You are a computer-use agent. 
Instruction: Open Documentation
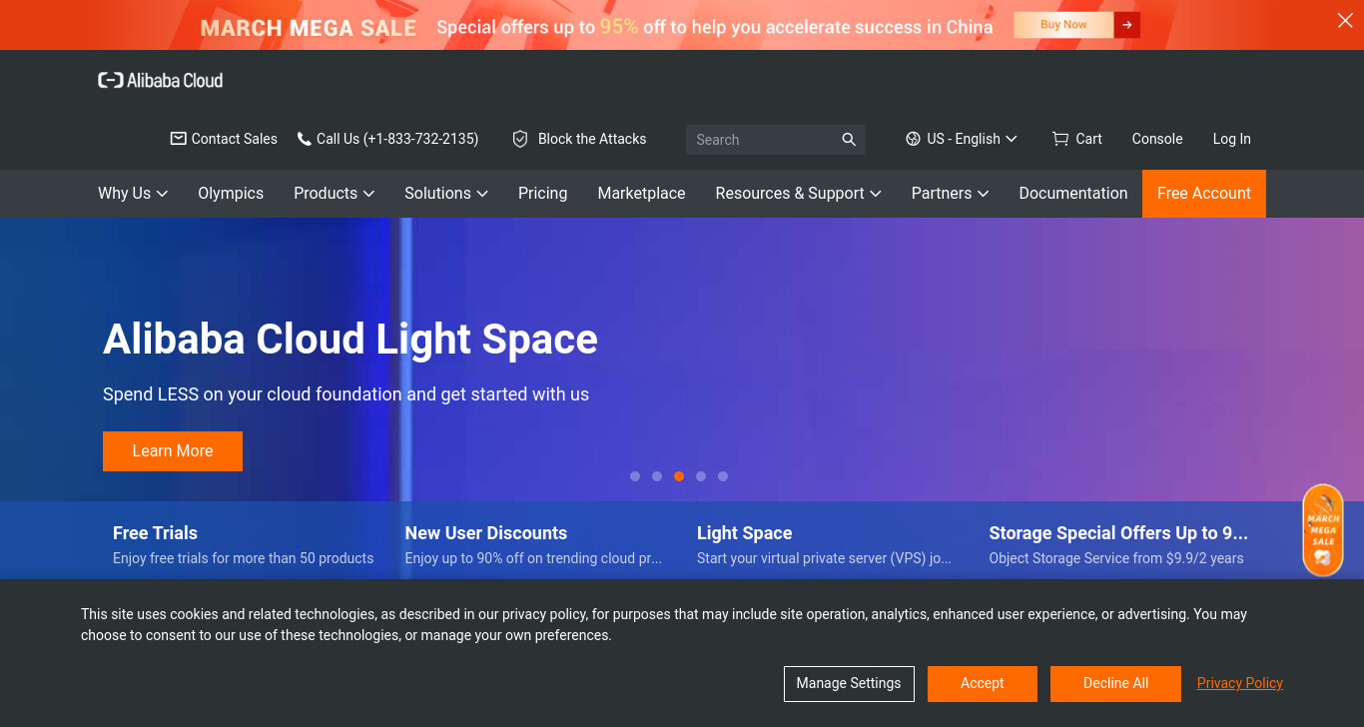1073,193
